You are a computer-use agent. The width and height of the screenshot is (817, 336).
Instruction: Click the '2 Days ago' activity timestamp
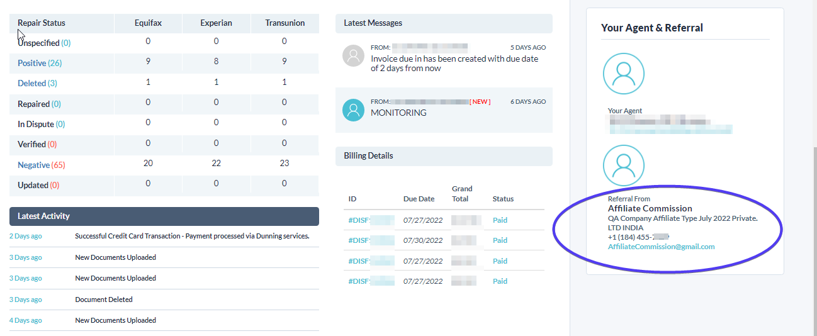(x=26, y=237)
